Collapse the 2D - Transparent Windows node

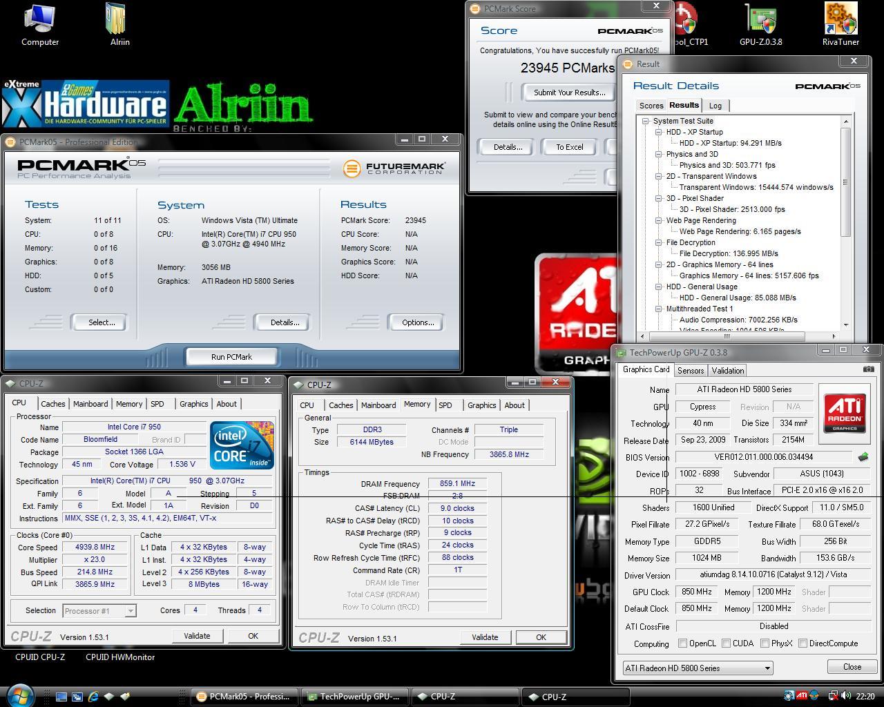pyautogui.click(x=658, y=176)
